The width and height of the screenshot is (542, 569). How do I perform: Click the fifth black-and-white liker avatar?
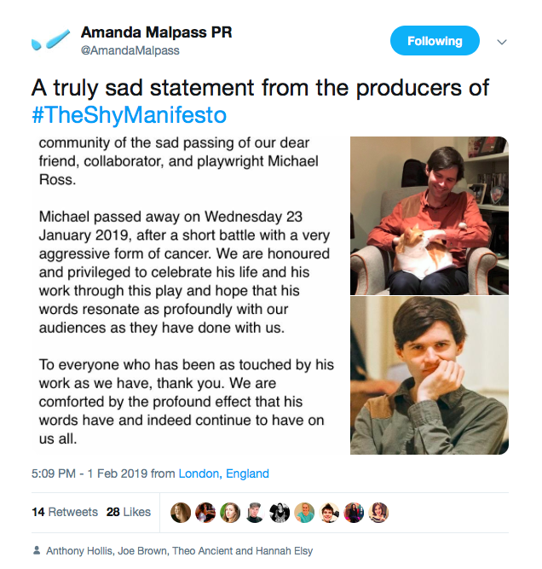[x=280, y=512]
